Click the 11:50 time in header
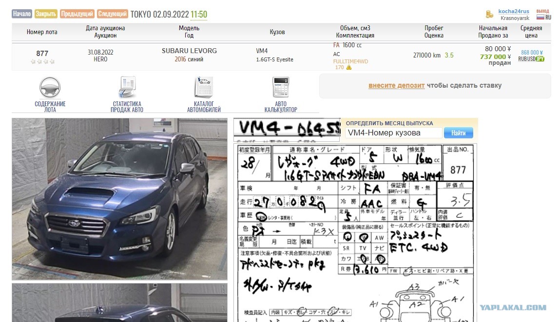The width and height of the screenshot is (559, 322). [198, 14]
